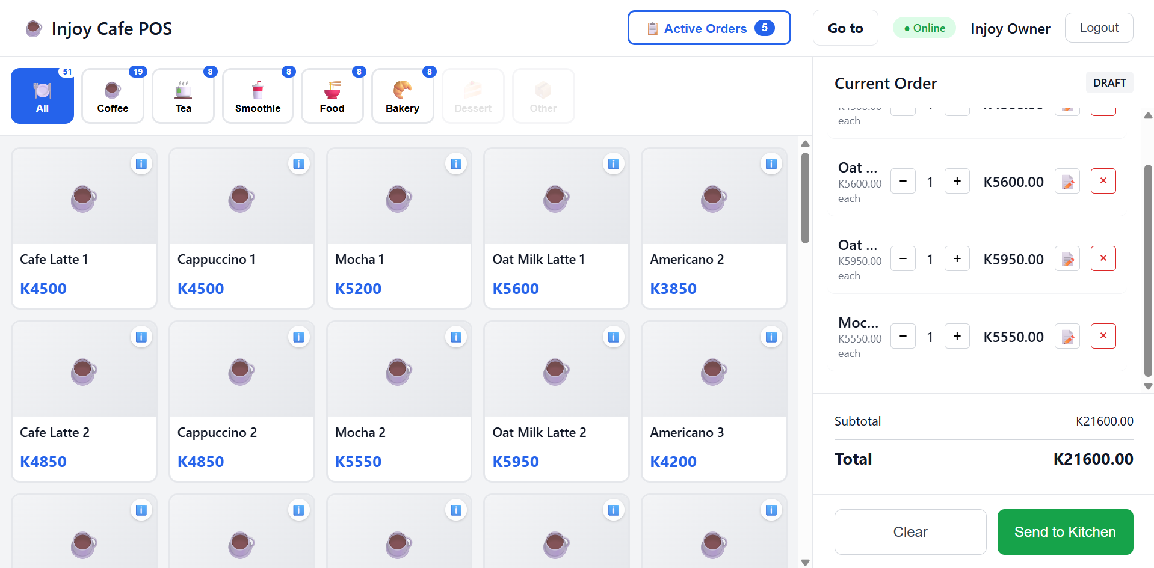Increase quantity of K5950.00 Oat item
Image resolution: width=1154 pixels, height=568 pixels.
[x=957, y=258]
